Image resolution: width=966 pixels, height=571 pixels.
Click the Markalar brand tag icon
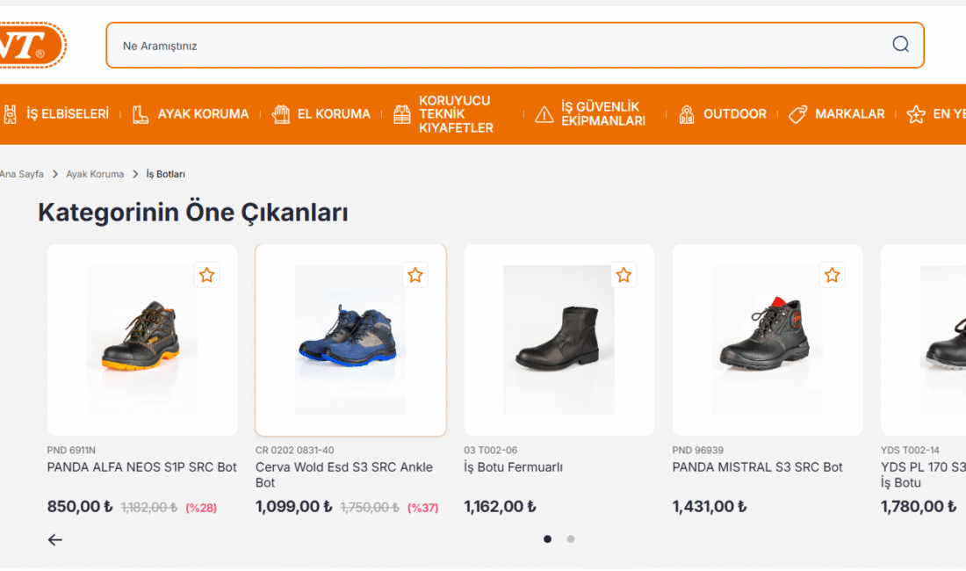tap(796, 113)
